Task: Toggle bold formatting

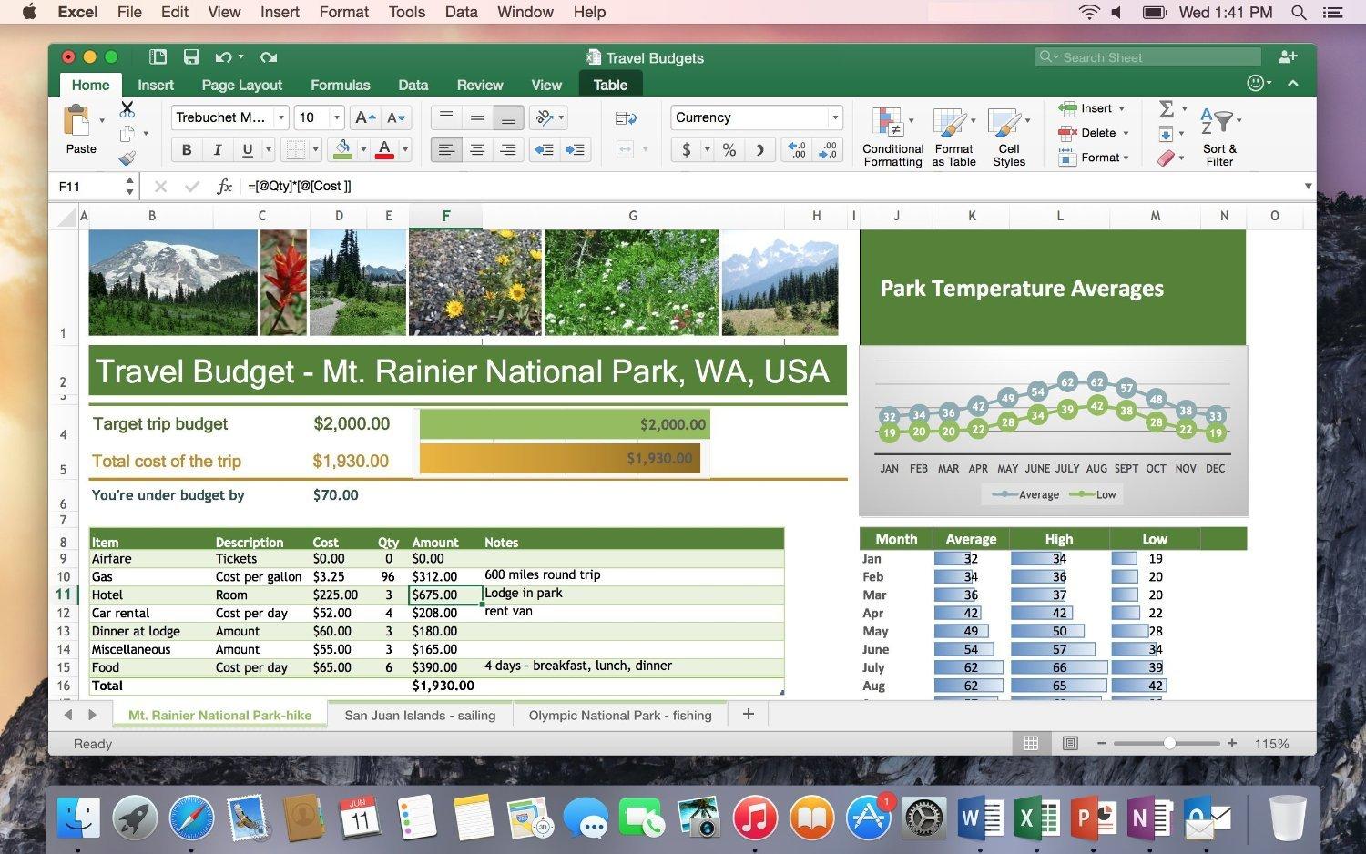Action: pos(187,149)
